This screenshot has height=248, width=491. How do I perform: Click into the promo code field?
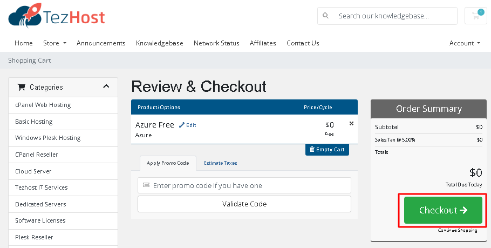pos(244,185)
